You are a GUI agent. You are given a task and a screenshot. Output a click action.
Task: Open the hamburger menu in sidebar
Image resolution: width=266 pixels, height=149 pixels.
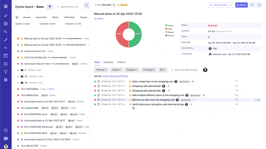(x=6, y=6)
